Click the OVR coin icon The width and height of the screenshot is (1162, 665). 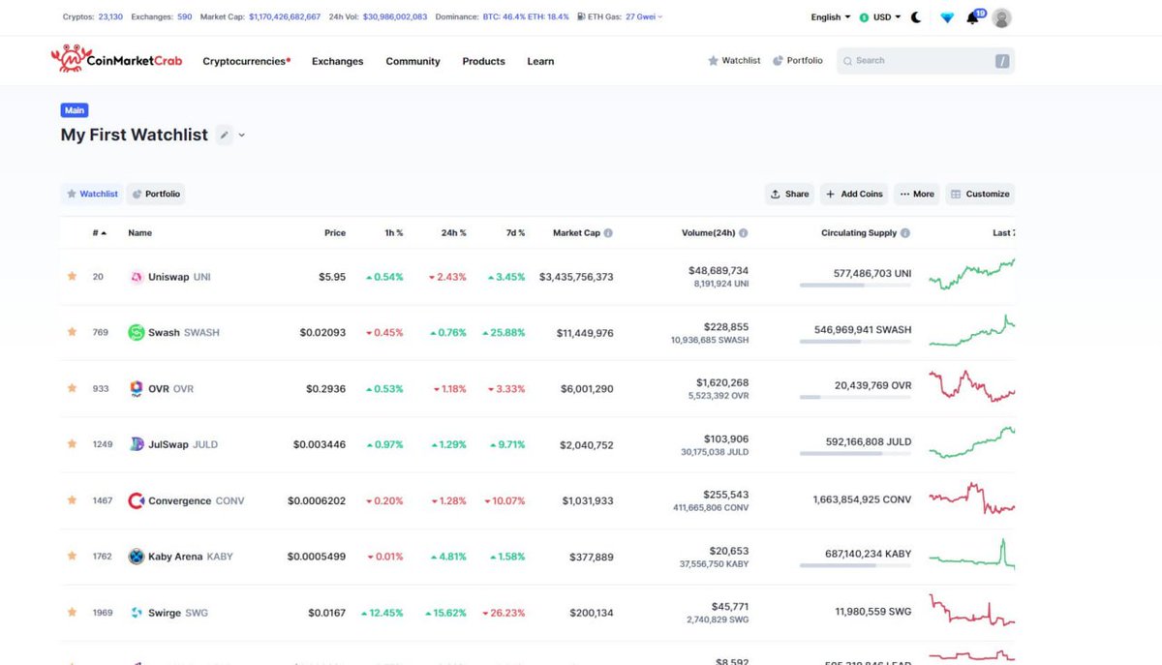pos(137,388)
